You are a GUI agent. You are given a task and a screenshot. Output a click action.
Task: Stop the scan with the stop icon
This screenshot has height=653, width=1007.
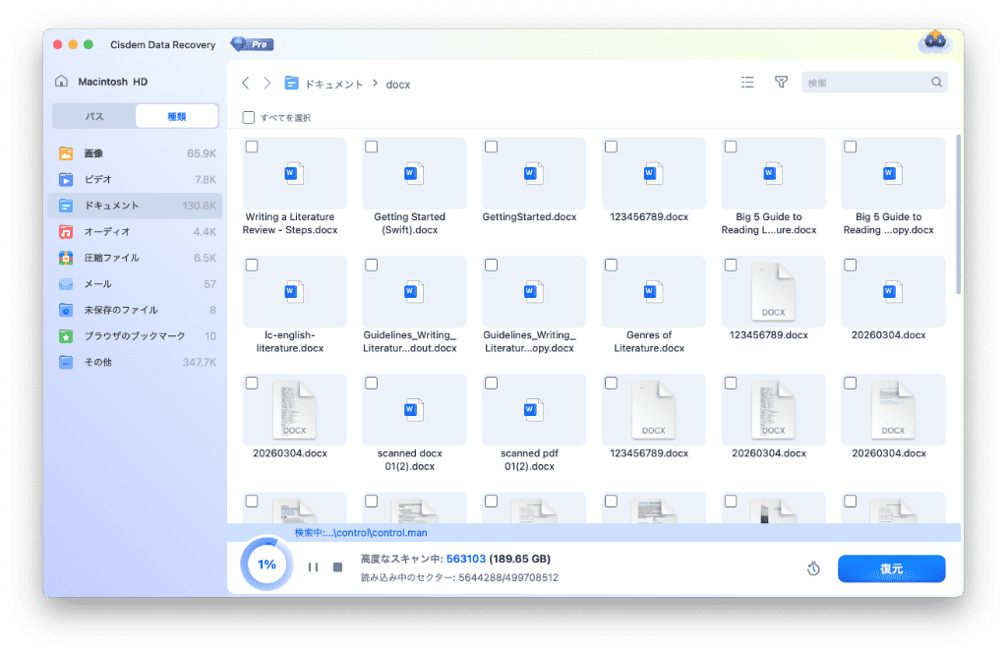click(337, 567)
